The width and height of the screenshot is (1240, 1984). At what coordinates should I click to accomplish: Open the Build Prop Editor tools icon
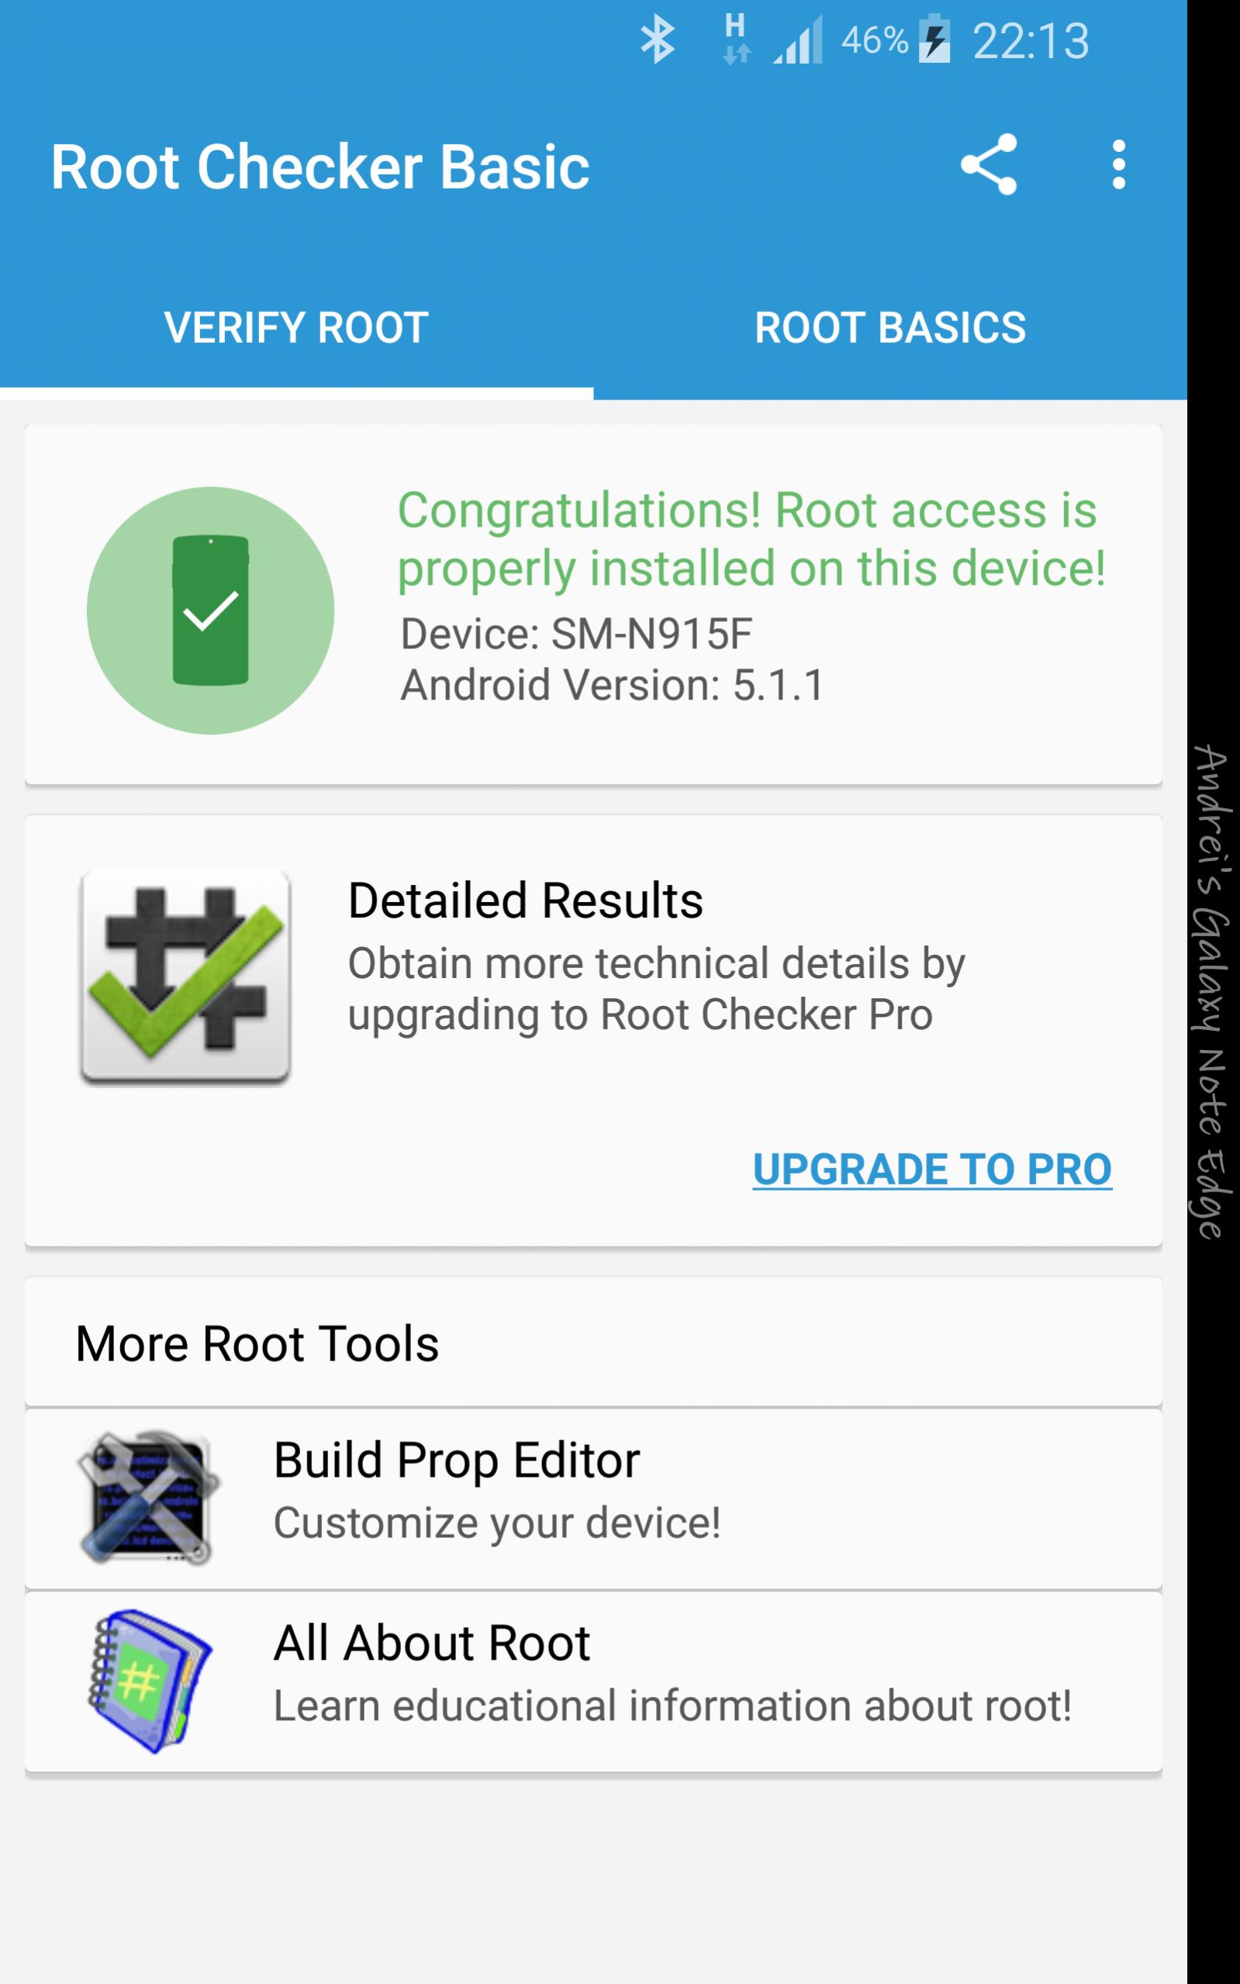pyautogui.click(x=148, y=1498)
